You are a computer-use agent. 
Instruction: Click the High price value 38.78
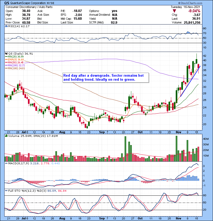(26, 15)
